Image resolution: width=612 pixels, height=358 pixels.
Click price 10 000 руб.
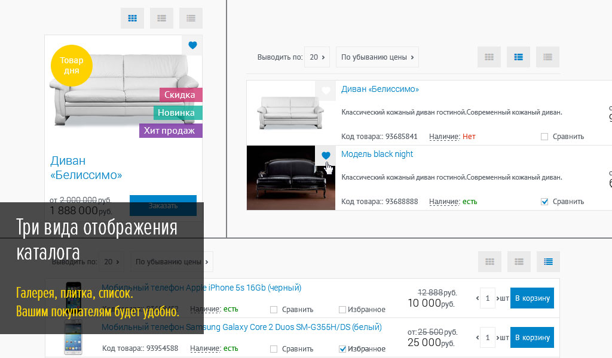[x=432, y=303]
